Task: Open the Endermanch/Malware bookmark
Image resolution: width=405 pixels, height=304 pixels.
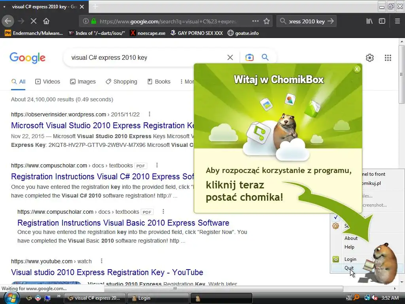Action: (34, 33)
